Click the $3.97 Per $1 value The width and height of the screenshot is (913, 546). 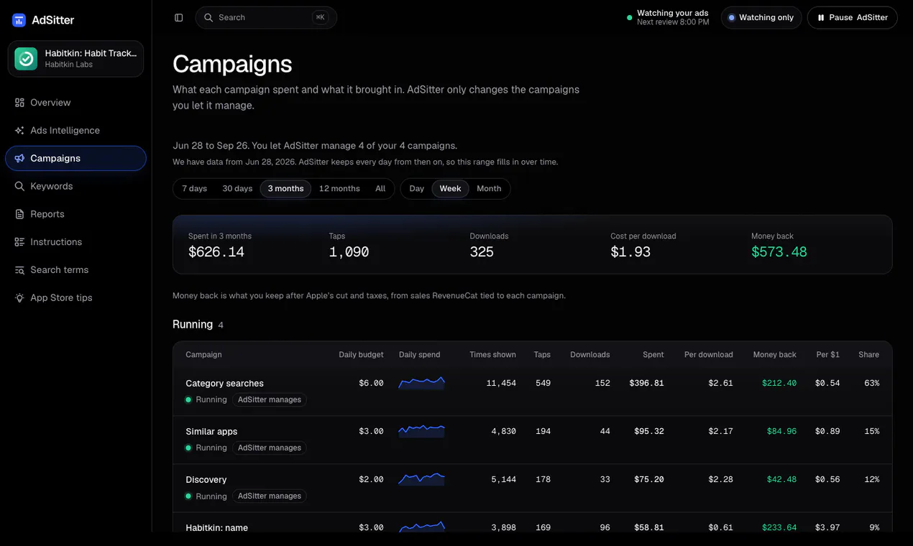[827, 527]
